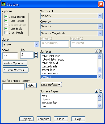The image size is (105, 124).
Task: Select all Surface Types with list icon
Action: [x=96, y=91]
